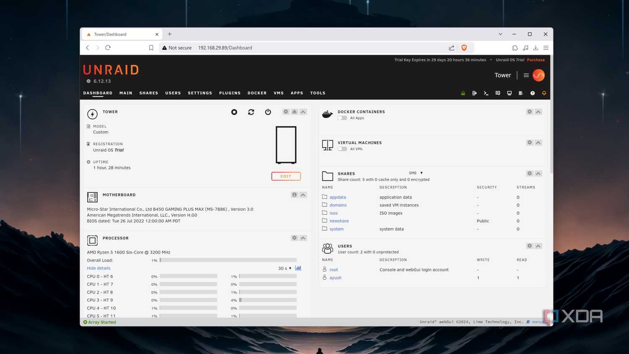629x354 pixels.
Task: Open the MAIN menu tab
Action: (x=126, y=93)
